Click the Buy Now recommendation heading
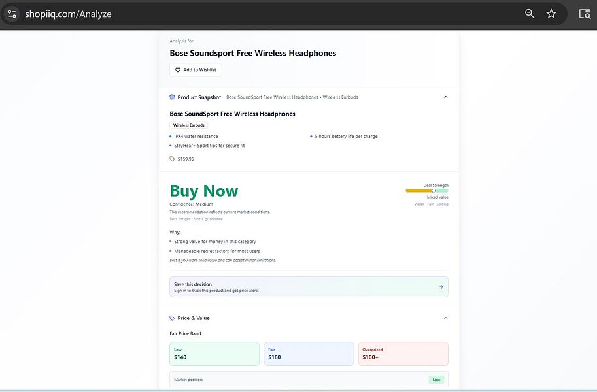Viewport: 597px width, 392px height. (x=205, y=190)
